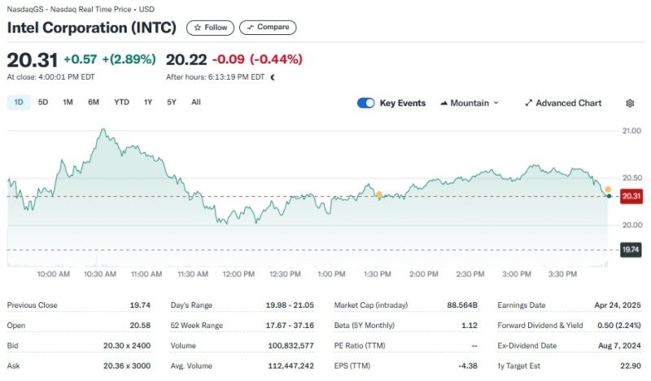The image size is (651, 381).
Task: Click the Follow star button
Action: [x=210, y=28]
